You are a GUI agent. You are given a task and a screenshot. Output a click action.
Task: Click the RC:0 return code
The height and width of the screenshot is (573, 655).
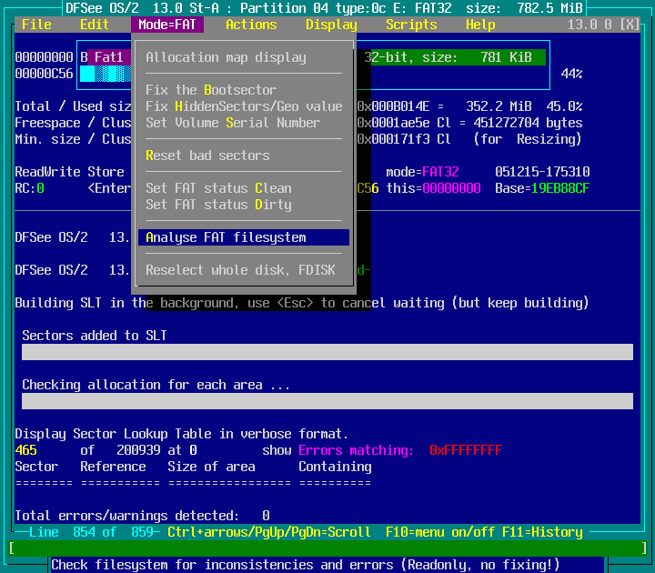(29, 188)
